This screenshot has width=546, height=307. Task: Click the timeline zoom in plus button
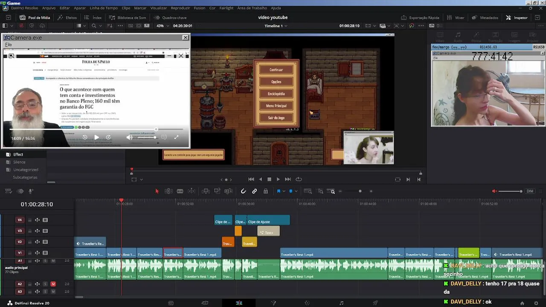[371, 191]
